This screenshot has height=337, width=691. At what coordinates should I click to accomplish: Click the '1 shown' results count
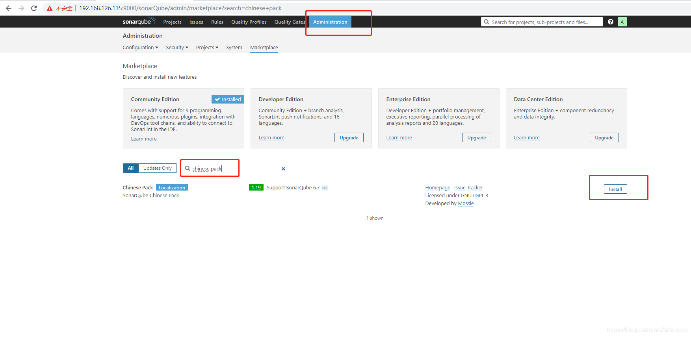(x=375, y=218)
